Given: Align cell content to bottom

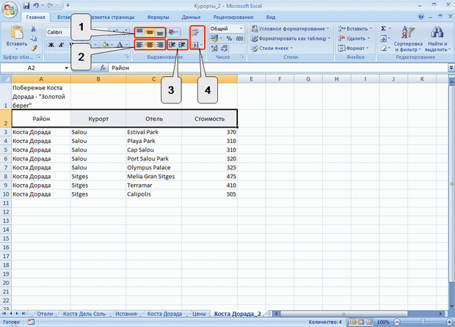Looking at the screenshot, I should click(160, 32).
